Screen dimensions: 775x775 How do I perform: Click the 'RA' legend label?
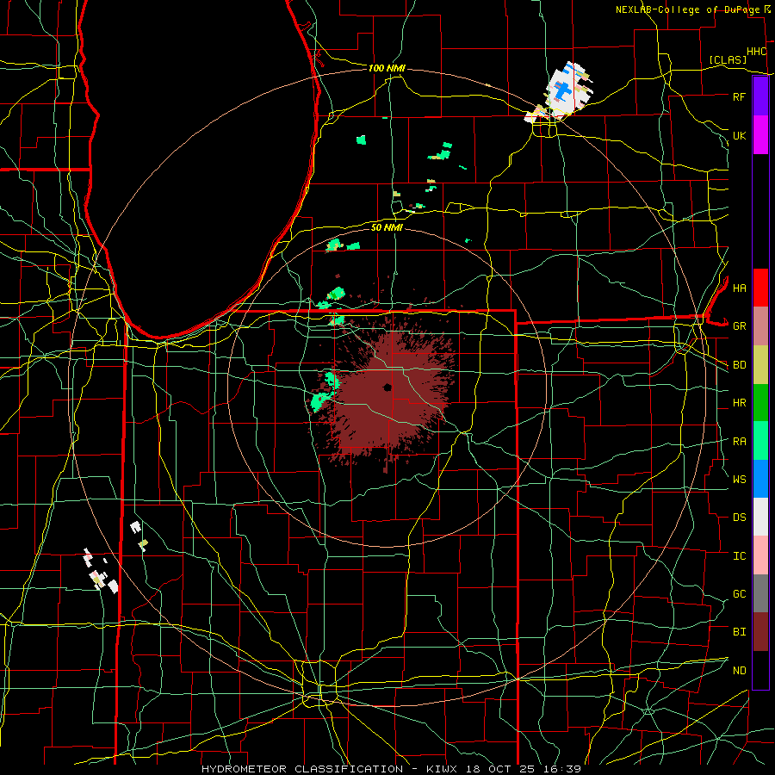(739, 442)
